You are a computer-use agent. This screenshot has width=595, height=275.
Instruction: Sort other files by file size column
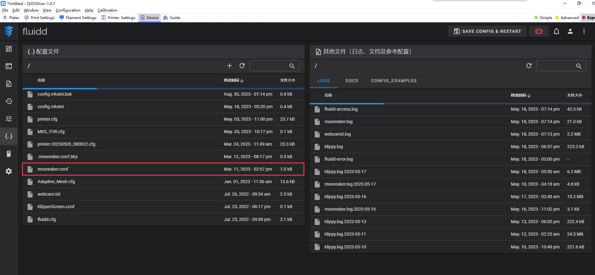click(x=574, y=95)
